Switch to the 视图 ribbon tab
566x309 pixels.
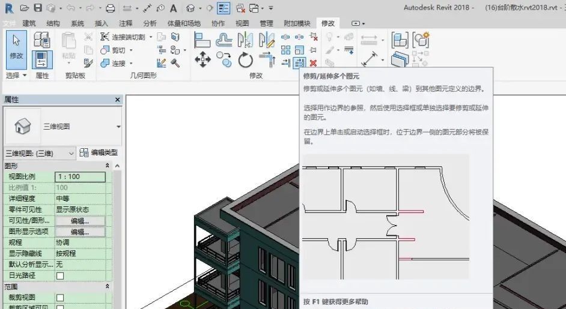(x=242, y=23)
